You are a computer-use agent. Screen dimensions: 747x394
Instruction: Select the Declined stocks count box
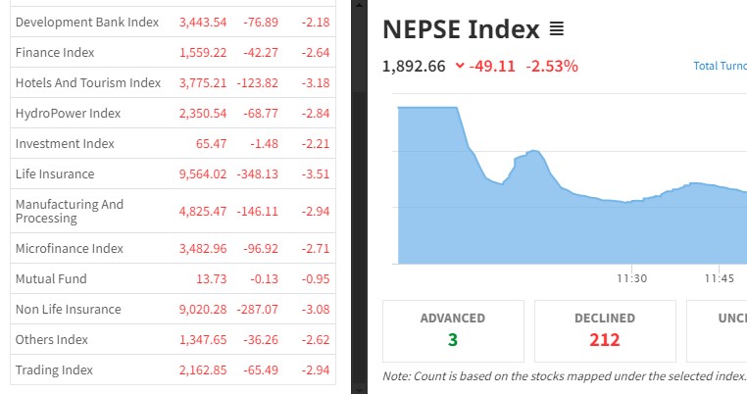(x=605, y=330)
